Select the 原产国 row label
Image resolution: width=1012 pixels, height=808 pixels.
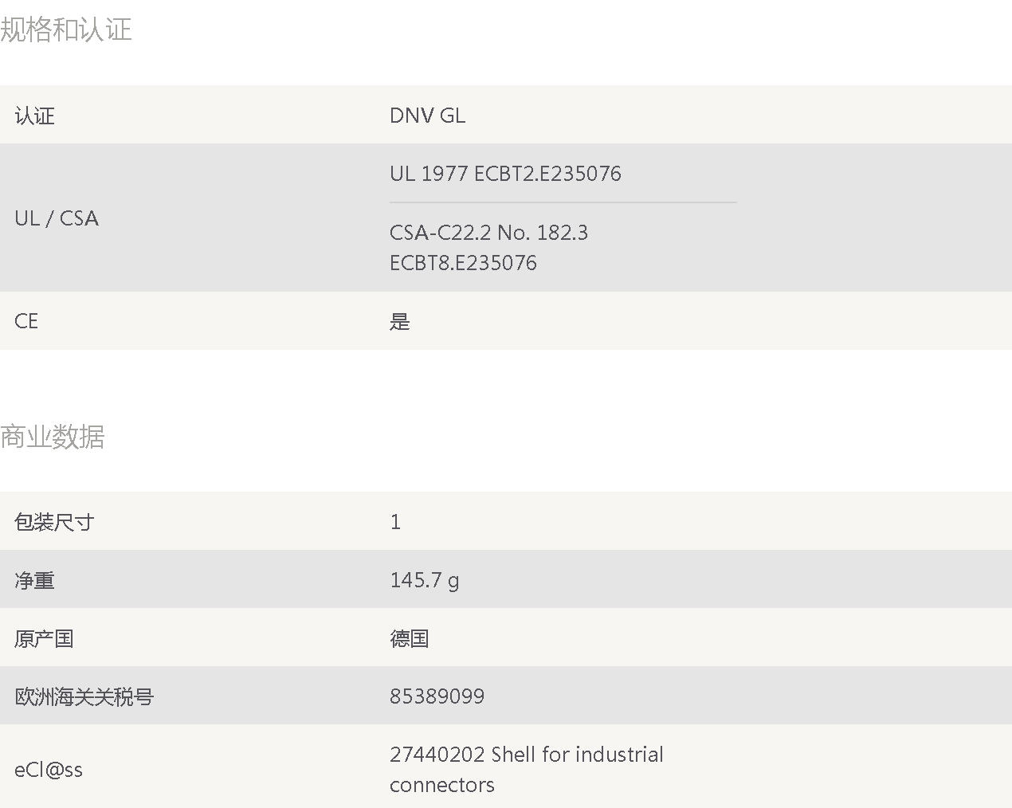[45, 639]
